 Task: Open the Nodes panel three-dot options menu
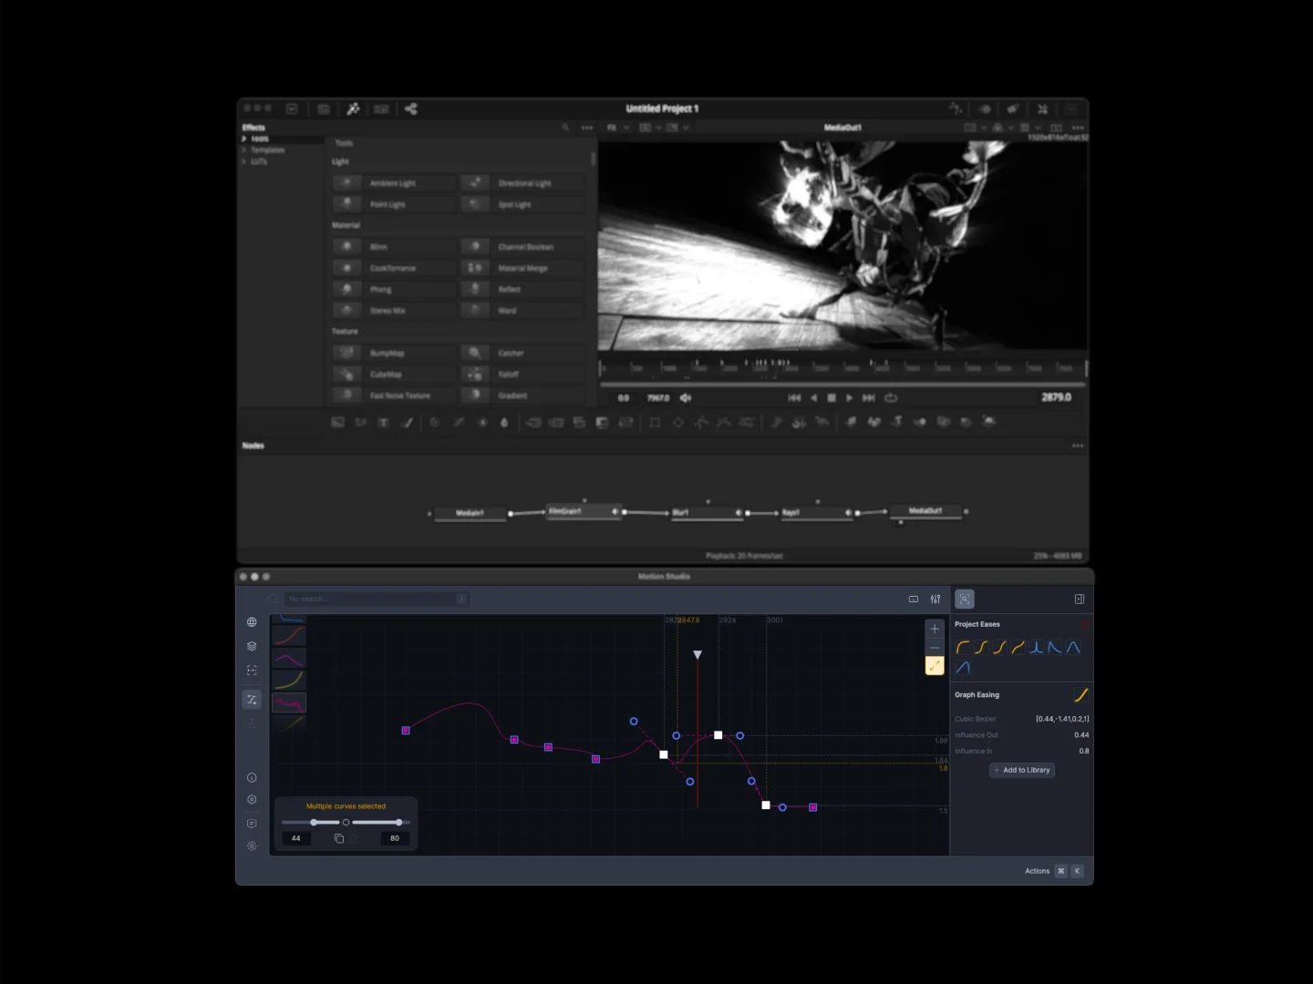1078,446
